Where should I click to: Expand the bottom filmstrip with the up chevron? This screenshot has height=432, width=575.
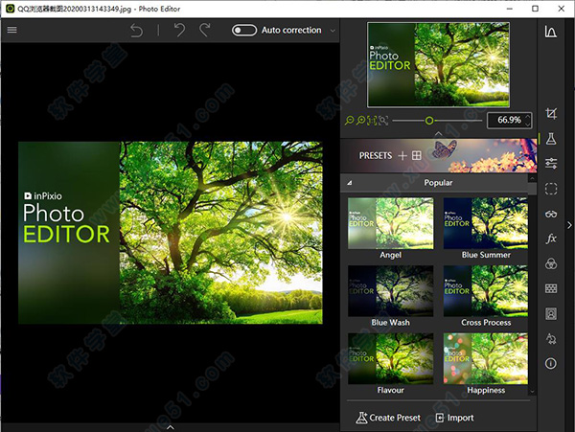[171, 427]
